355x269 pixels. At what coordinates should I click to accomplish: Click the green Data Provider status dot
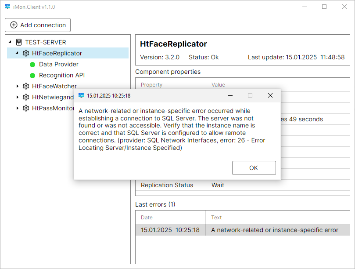point(32,65)
